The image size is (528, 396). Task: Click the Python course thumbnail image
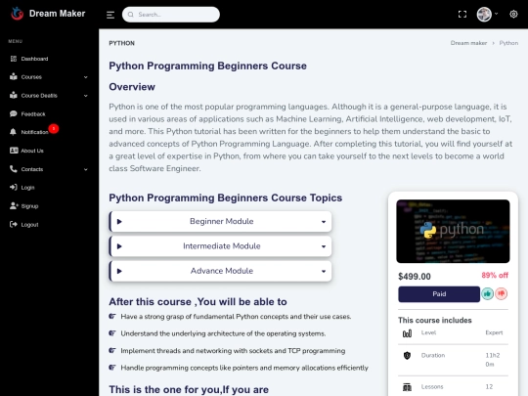[453, 231]
